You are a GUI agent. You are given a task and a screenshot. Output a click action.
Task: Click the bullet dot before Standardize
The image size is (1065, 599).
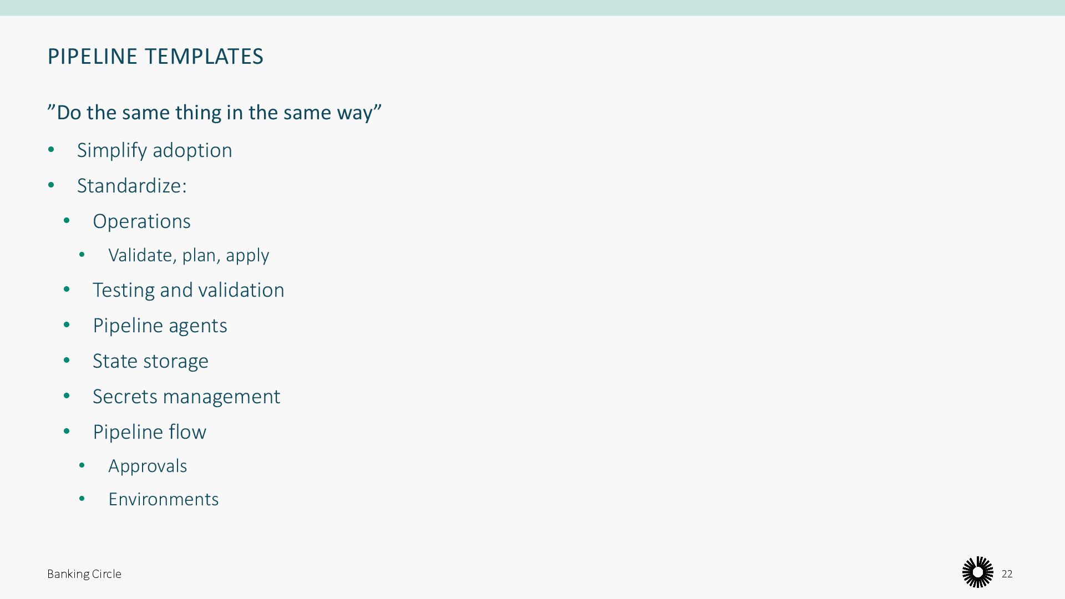[51, 185]
